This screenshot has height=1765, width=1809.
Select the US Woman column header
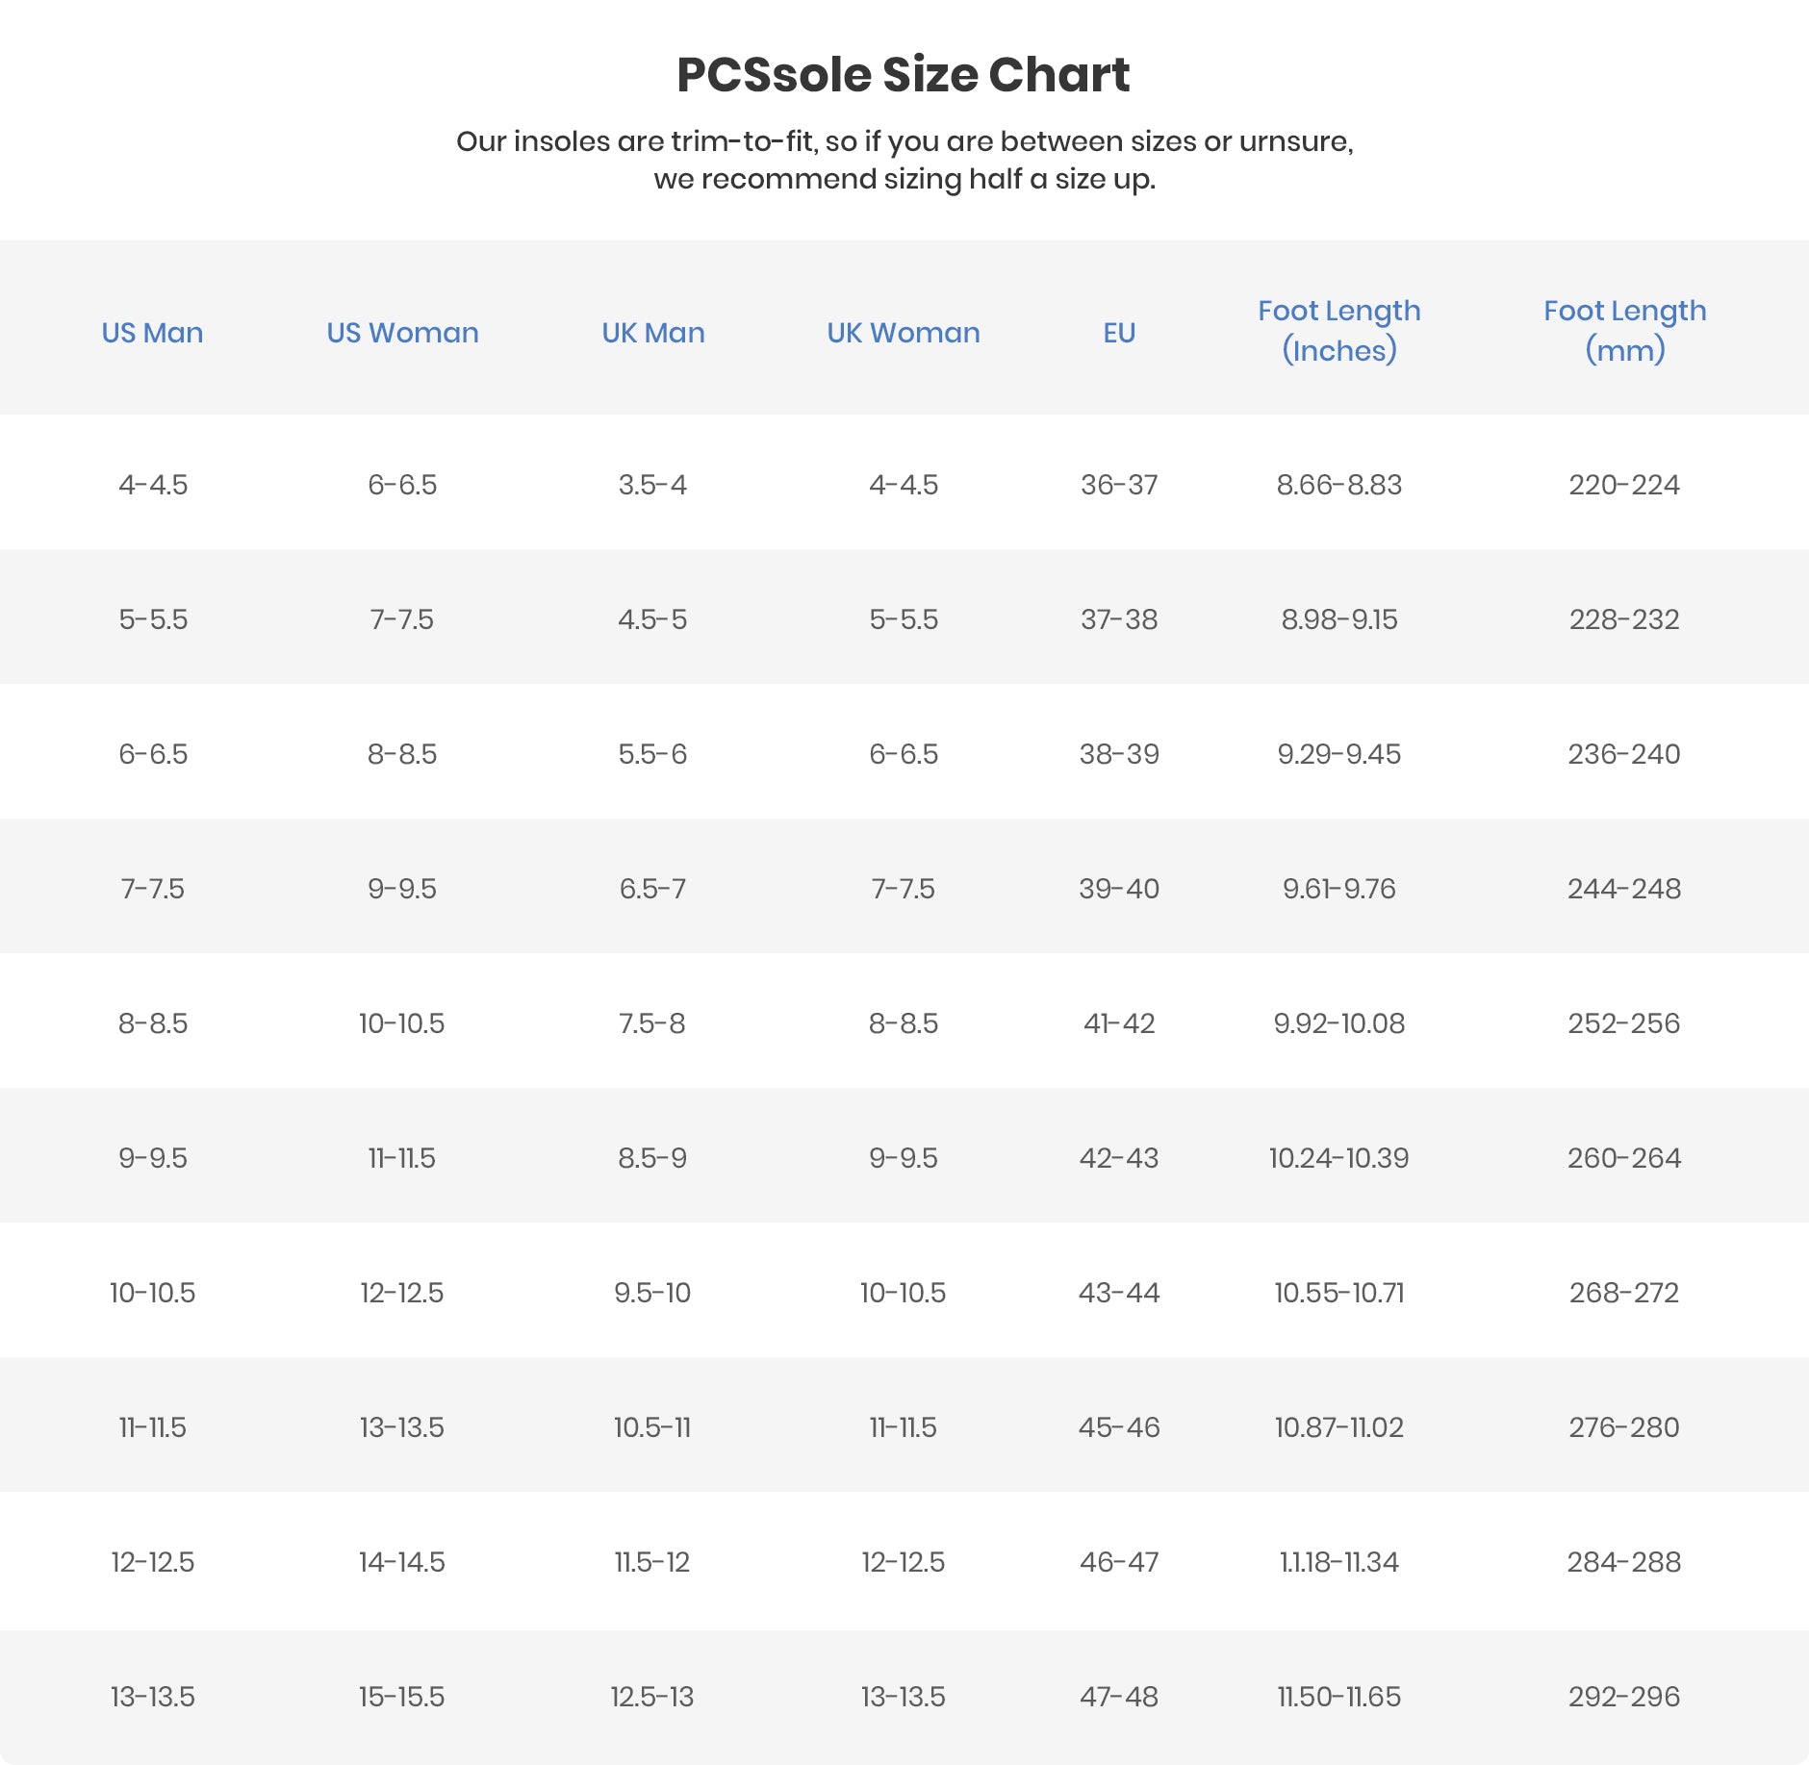(402, 333)
